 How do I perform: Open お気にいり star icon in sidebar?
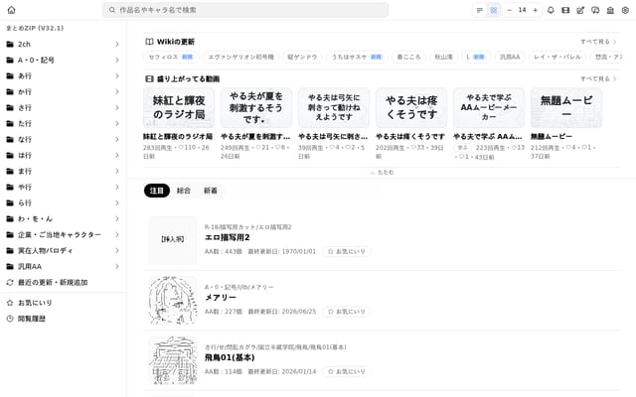coord(10,303)
